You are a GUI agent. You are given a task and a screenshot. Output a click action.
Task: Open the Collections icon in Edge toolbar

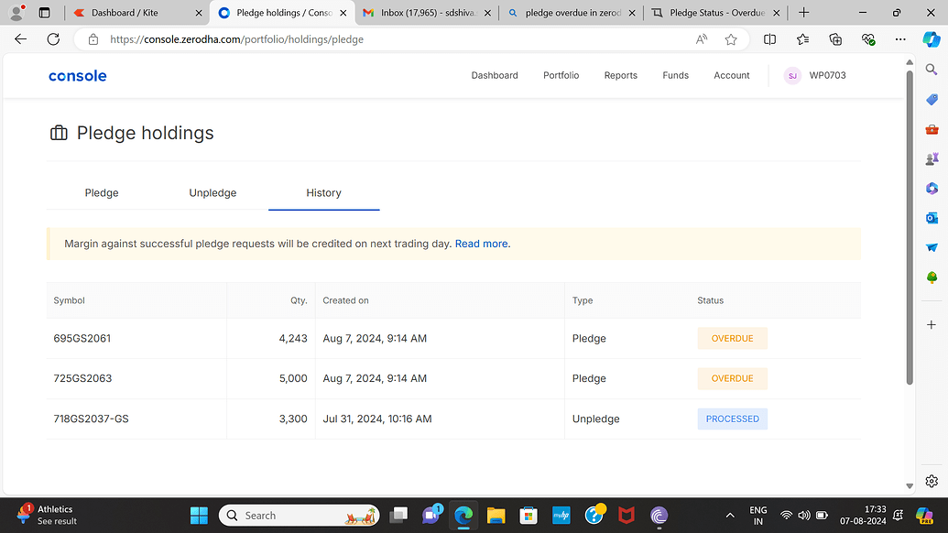[834, 39]
